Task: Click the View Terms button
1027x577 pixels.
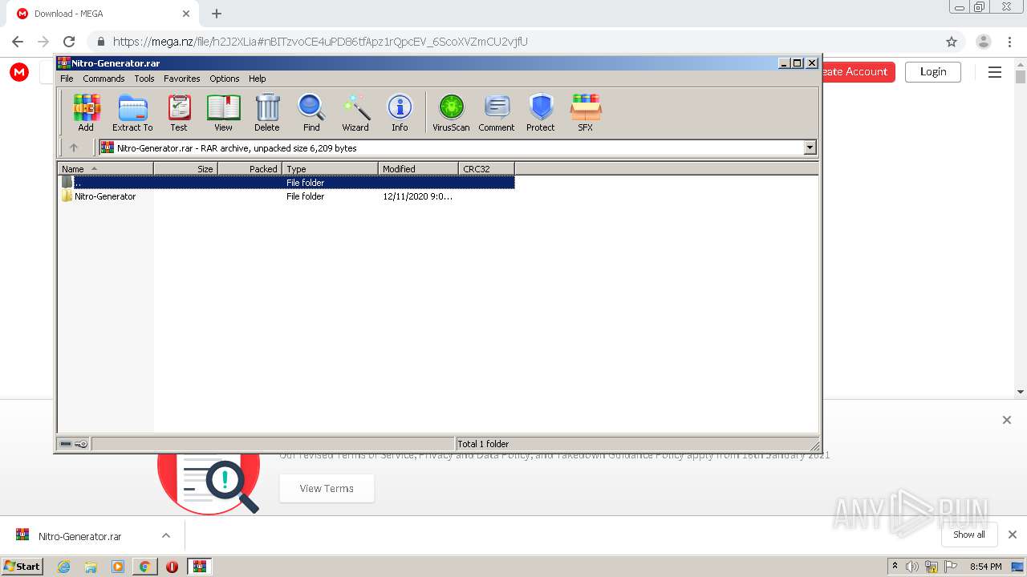Action: click(x=327, y=488)
